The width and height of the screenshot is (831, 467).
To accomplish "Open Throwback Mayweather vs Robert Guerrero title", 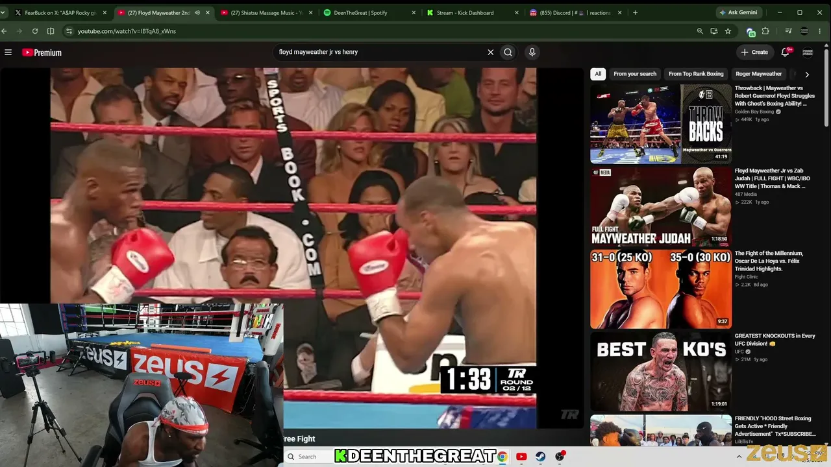I will (x=775, y=96).
